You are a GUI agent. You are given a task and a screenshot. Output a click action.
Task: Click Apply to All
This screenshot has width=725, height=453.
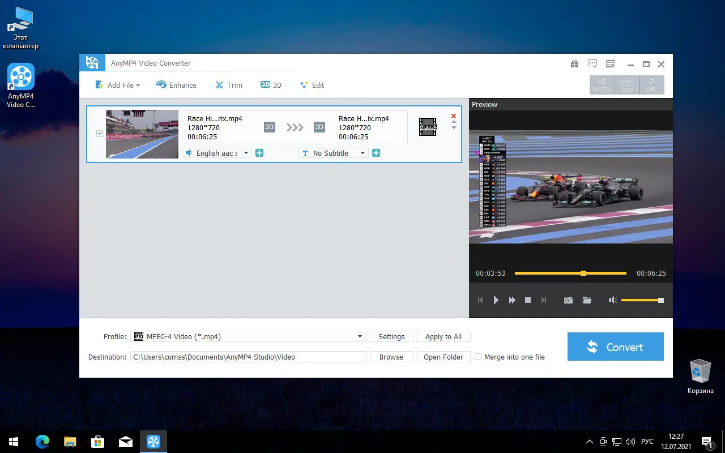(443, 336)
